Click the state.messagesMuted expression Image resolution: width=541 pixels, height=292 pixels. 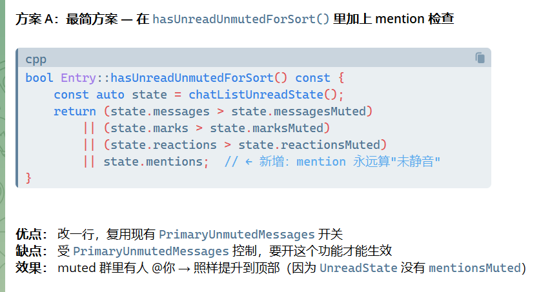(x=298, y=112)
